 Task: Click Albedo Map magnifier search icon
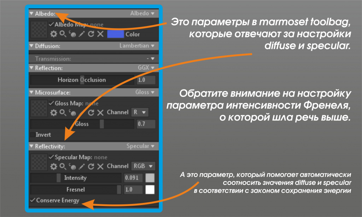coord(63,34)
